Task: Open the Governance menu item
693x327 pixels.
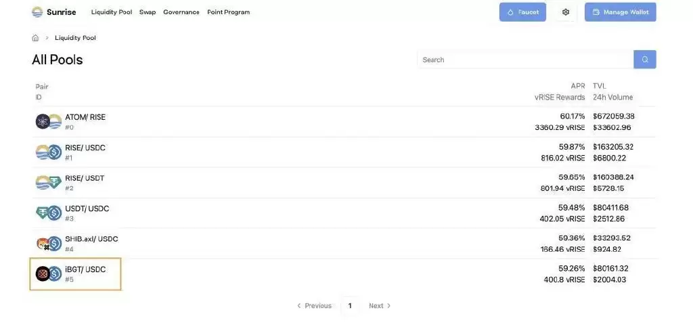Action: 181,12
